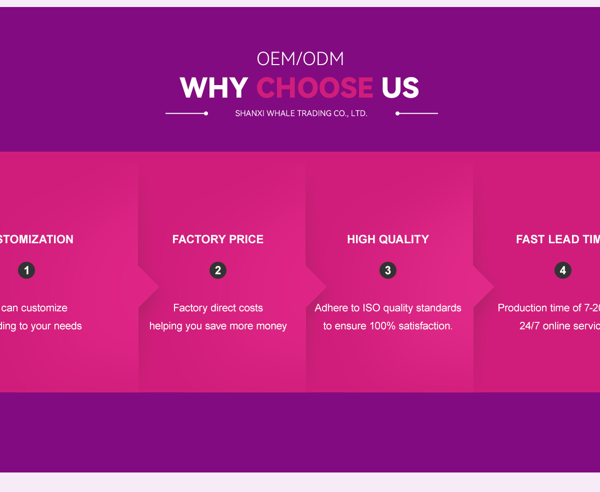600x492 pixels.
Task: Click the arrow pointing into Fast Lead Time panel
Action: pos(484,287)
